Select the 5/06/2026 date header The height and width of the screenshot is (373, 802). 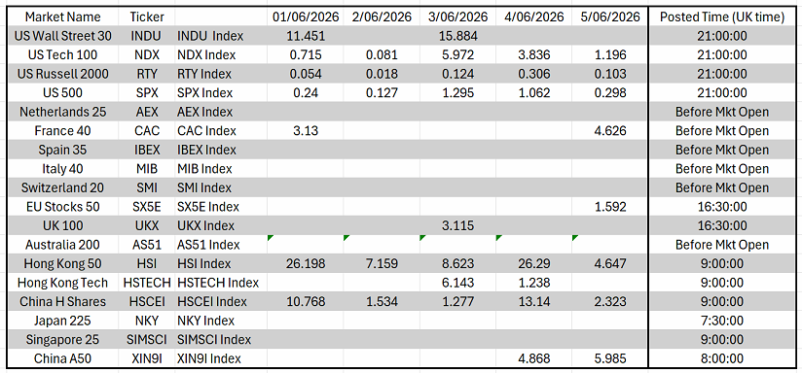(610, 17)
